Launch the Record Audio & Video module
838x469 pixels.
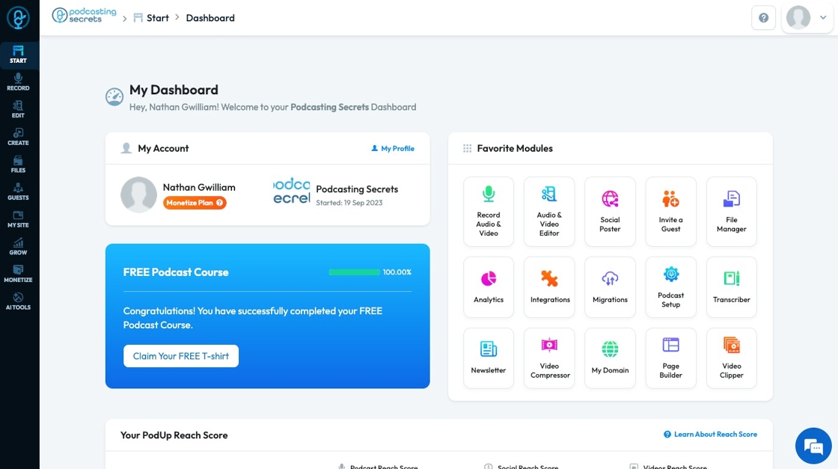click(489, 212)
